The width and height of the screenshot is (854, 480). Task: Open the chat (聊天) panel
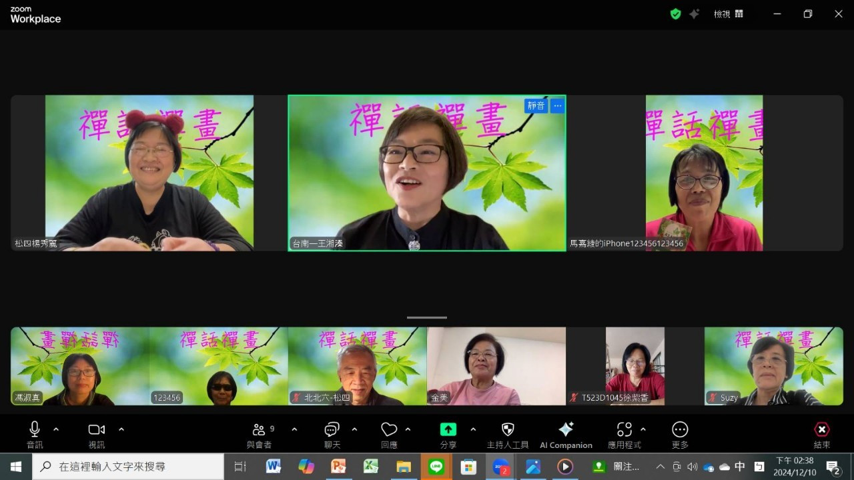pyautogui.click(x=332, y=430)
